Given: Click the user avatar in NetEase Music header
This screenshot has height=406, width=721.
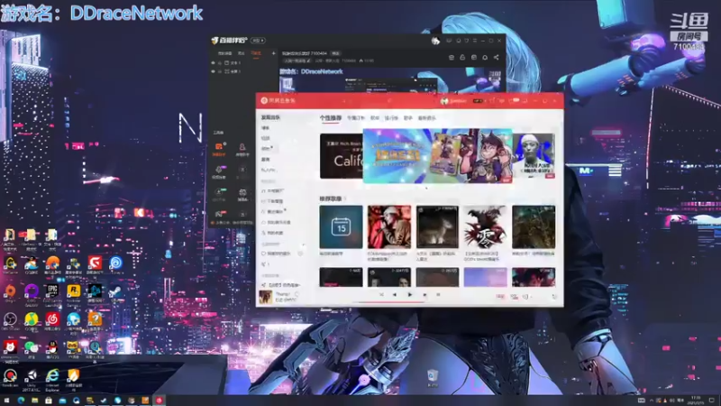Looking at the screenshot, I should click(444, 101).
